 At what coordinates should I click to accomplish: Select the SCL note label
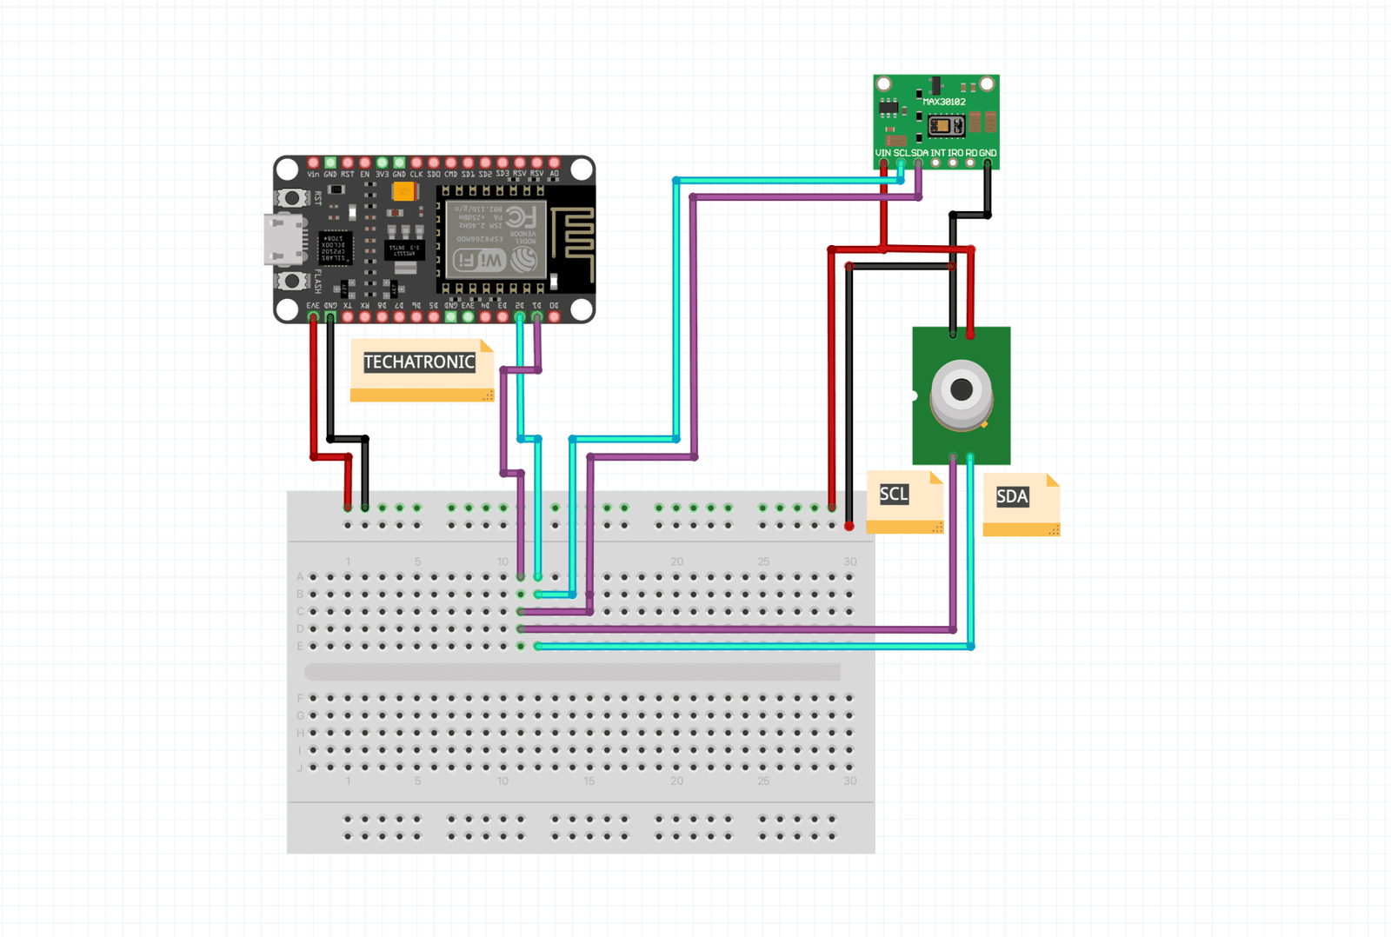(x=894, y=495)
